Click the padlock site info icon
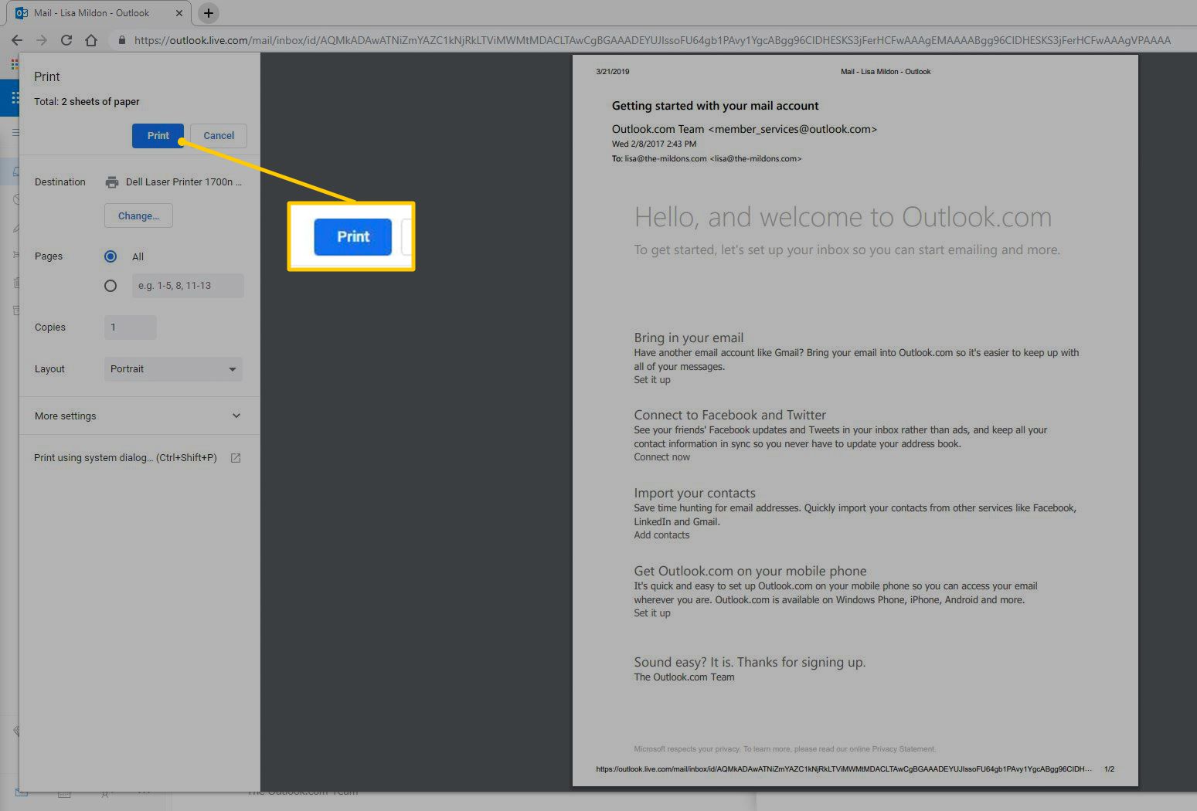This screenshot has width=1197, height=811. (x=121, y=40)
